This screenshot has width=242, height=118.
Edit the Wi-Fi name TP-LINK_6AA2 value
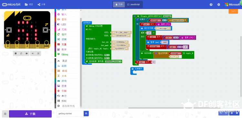122,32
